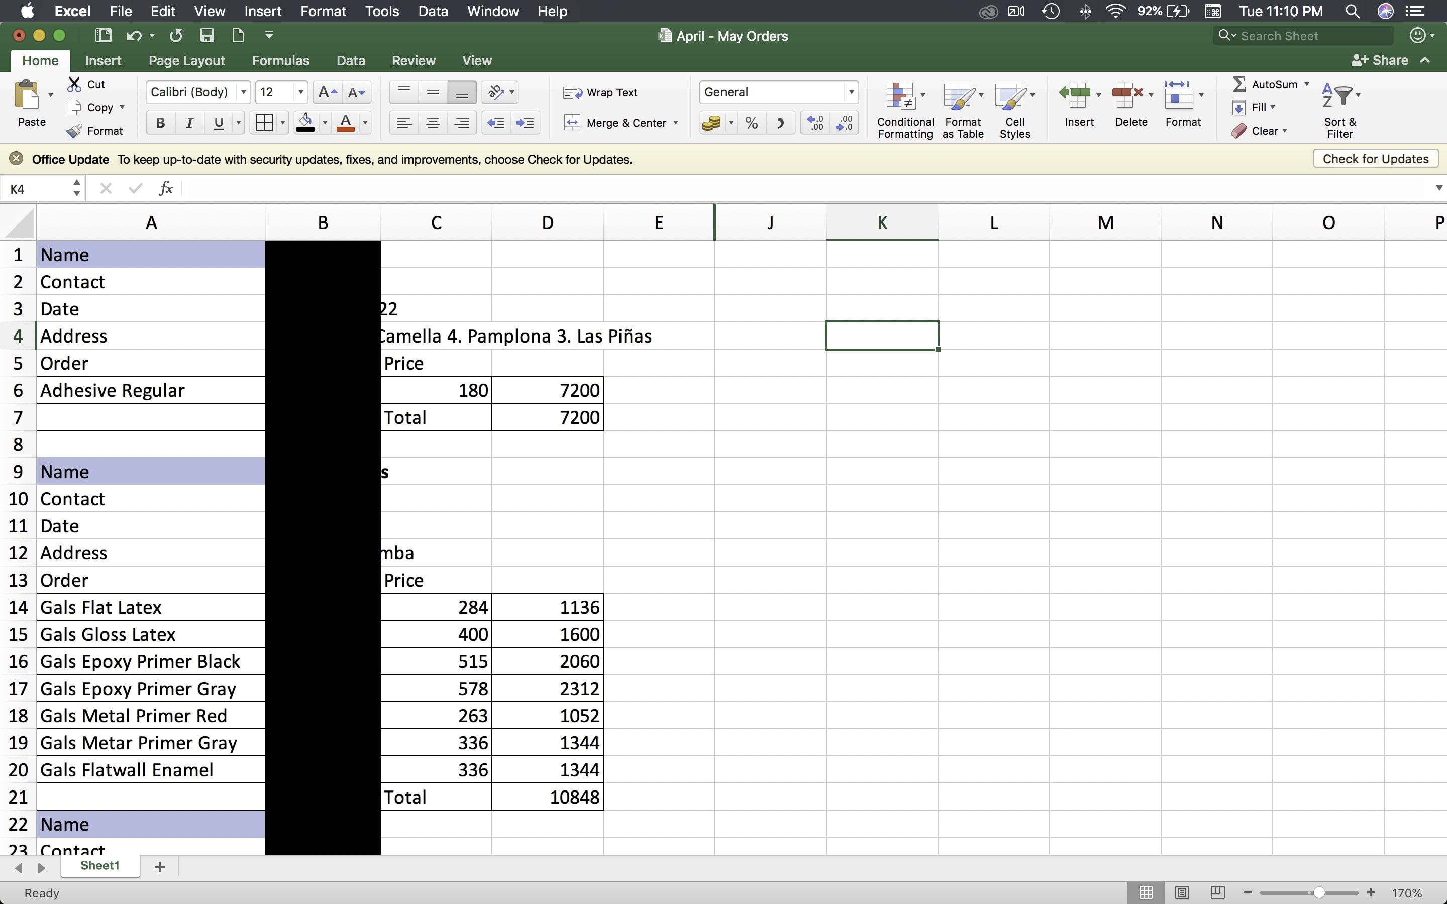Expand the General number format dropdown
This screenshot has width=1447, height=904.
(x=851, y=93)
